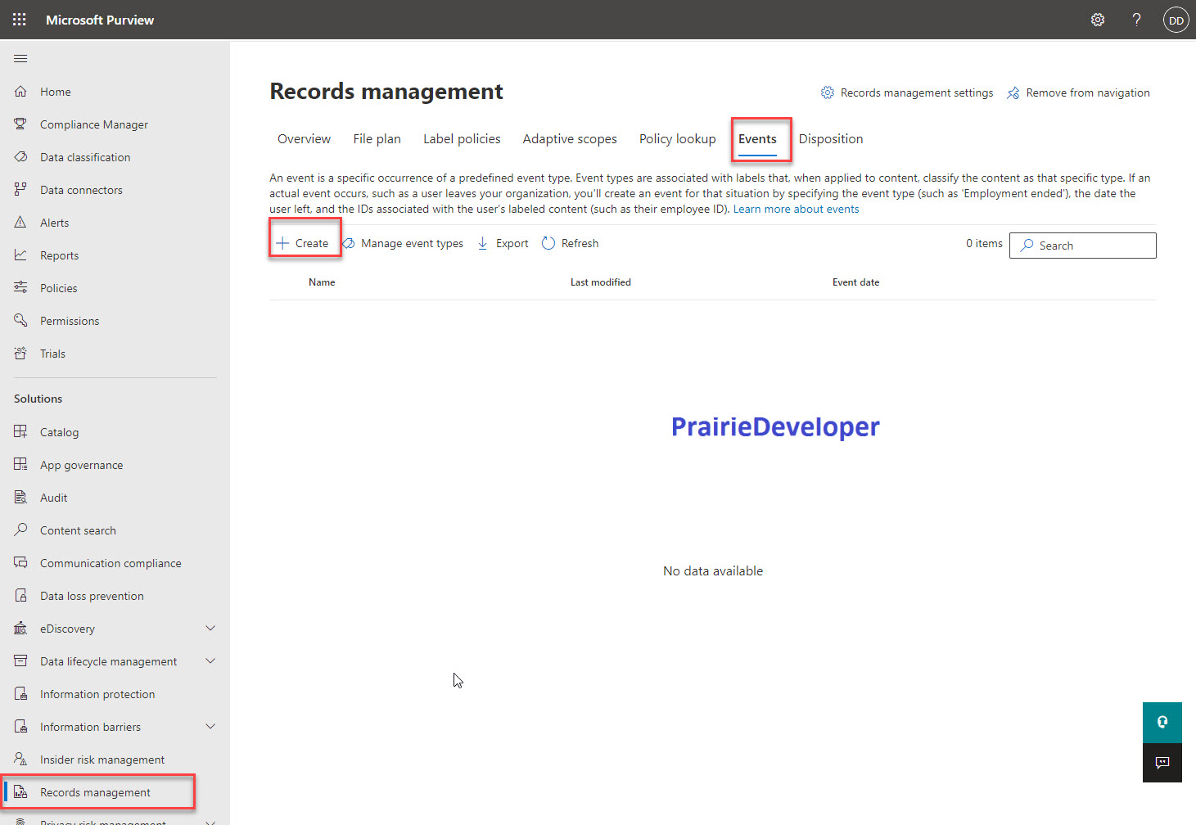Click the Policies sliders icon
This screenshot has width=1196, height=825.
(x=20, y=288)
